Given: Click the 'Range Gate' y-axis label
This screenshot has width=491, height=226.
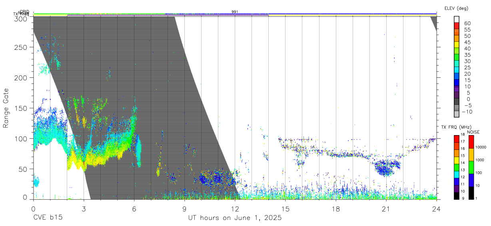Looking at the screenshot, I should (6, 108).
